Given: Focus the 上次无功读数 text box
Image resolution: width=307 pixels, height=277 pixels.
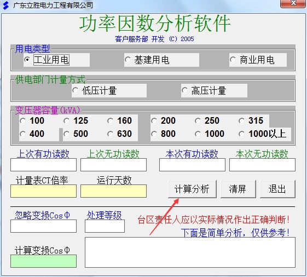Looking at the screenshot, I should click(114, 165).
